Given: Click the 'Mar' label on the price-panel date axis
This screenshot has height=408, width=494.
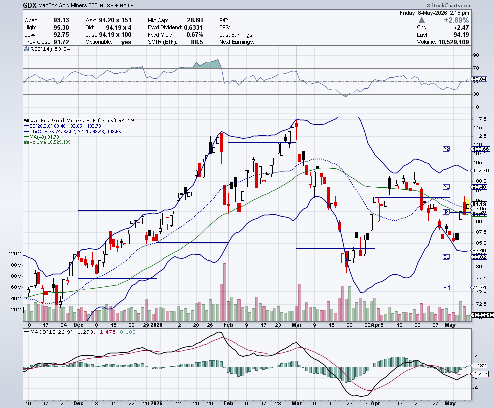Looking at the screenshot, I should pos(297,325).
